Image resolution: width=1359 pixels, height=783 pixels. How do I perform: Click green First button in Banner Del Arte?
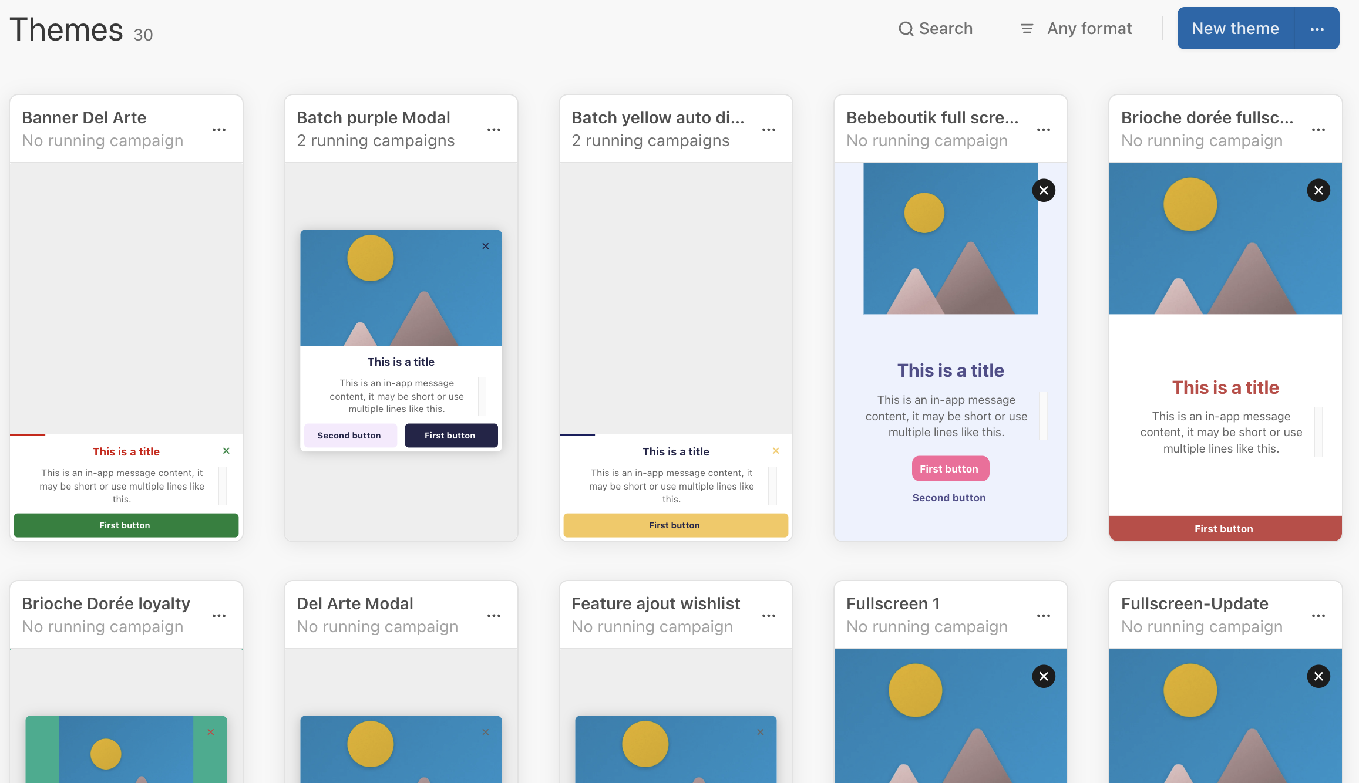(126, 525)
